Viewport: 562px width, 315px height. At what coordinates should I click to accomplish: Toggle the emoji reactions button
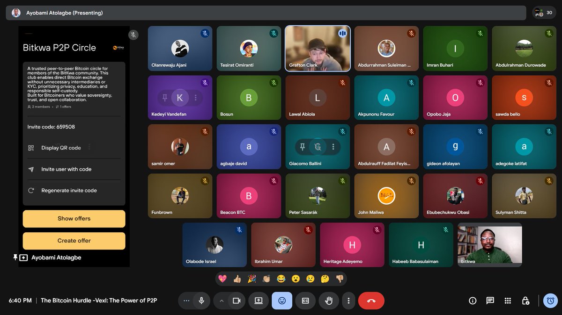tap(282, 301)
